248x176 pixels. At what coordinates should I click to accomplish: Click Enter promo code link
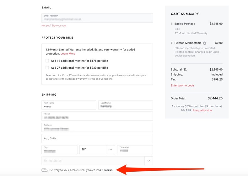point(182,85)
